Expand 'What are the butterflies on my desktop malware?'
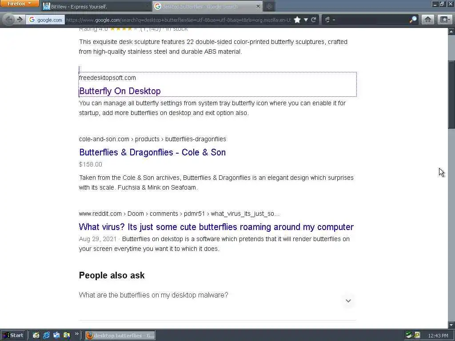 point(217,300)
